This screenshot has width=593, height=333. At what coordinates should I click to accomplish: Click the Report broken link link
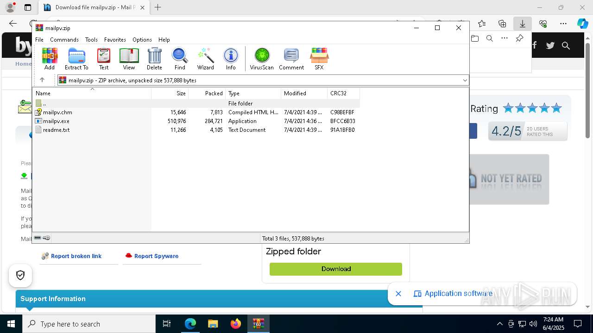pos(76,256)
